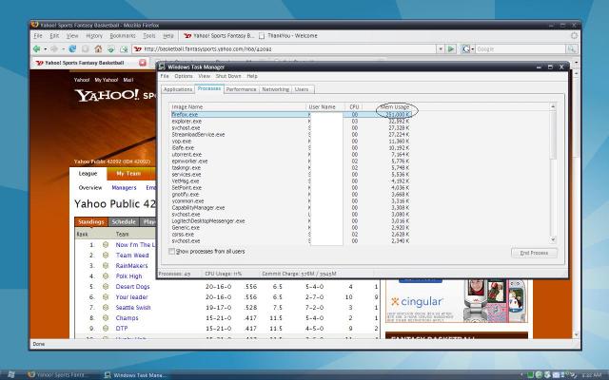Viewport: 609px width, 380px height.
Task: Click the Firefox Back arrow button
Action: coord(37,47)
